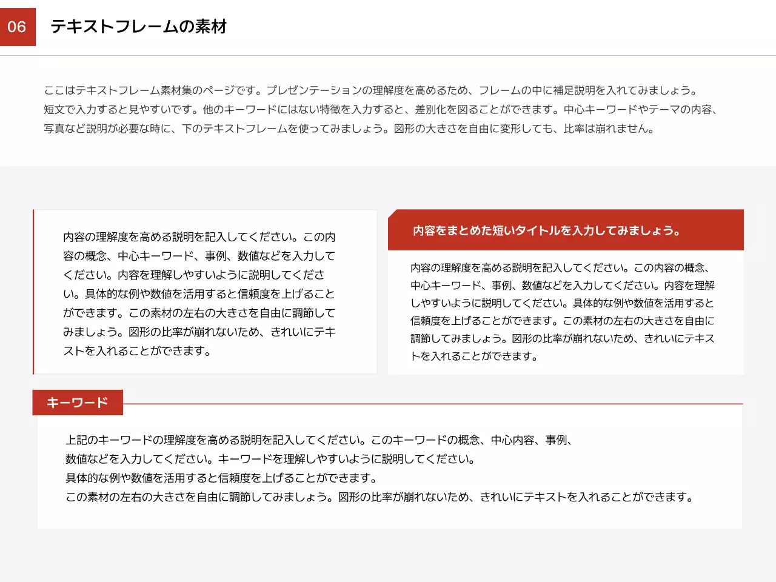
Task: Select the slide title テキストフレームの素材
Action: [x=138, y=27]
